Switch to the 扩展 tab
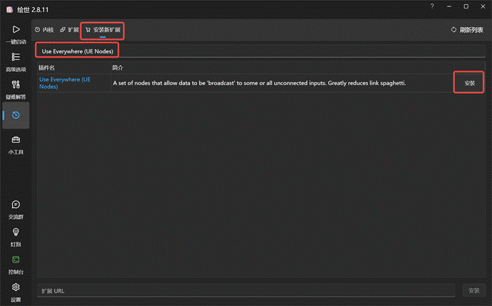This screenshot has height=306, width=492. [x=70, y=30]
